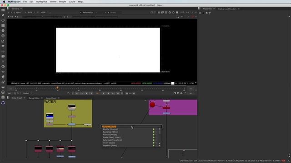The image size is (291, 163).
Task: Open the Apple menu
Action: point(4,2)
